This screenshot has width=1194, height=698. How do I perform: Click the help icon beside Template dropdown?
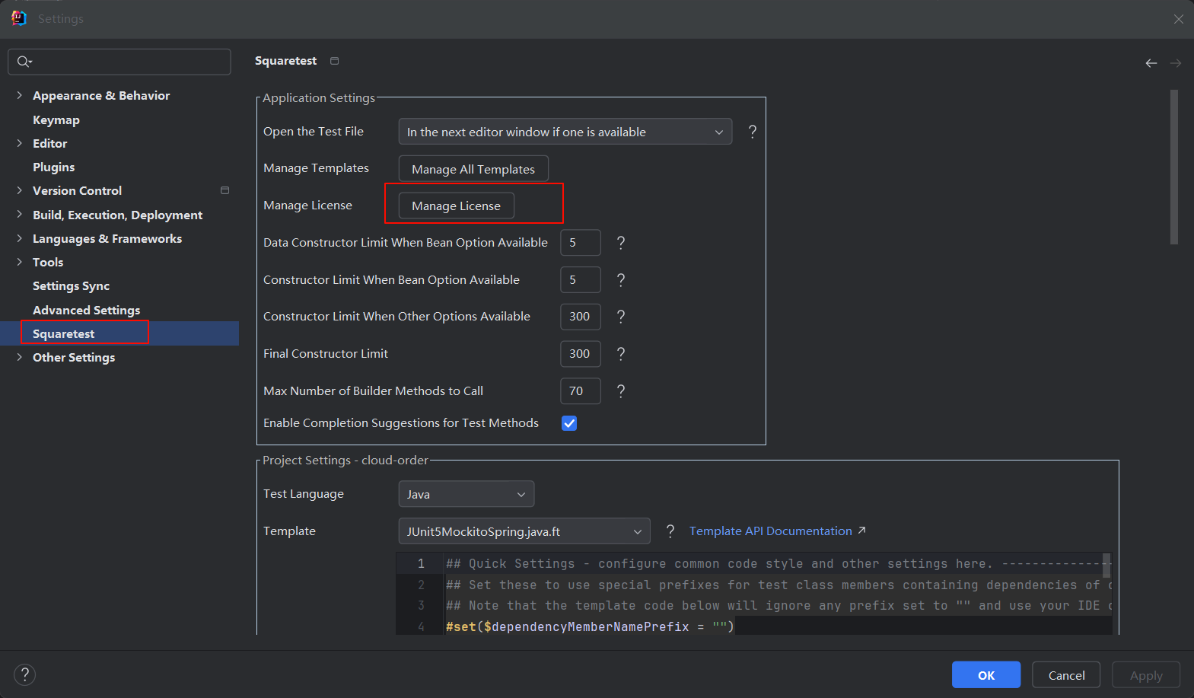point(670,531)
